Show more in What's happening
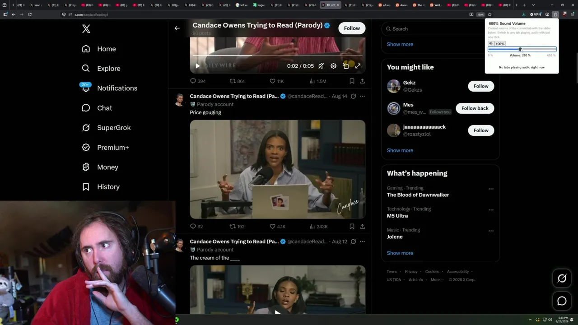 [400, 253]
